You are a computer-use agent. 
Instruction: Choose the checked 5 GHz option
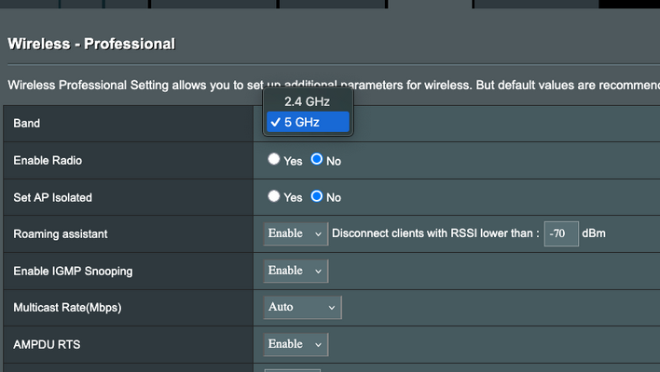pos(306,122)
